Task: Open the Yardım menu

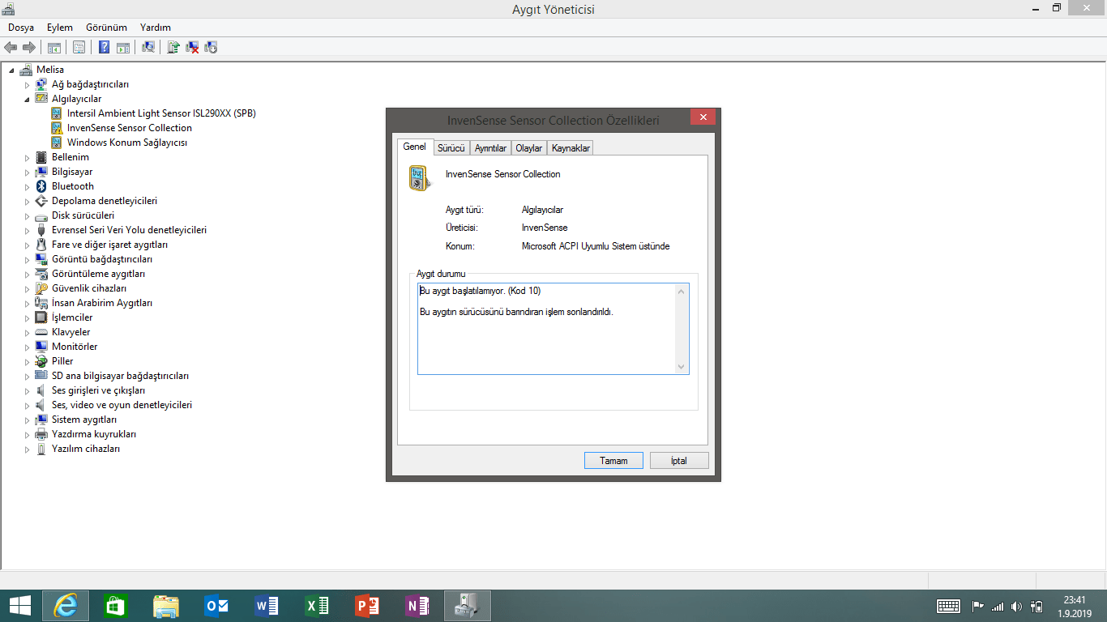Action: (x=155, y=28)
